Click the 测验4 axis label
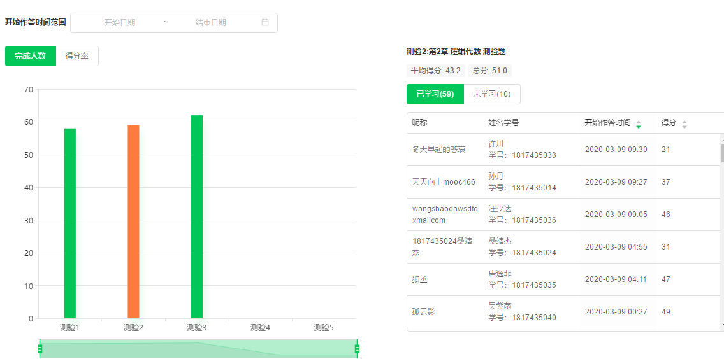This screenshot has width=724, height=359. (260, 328)
